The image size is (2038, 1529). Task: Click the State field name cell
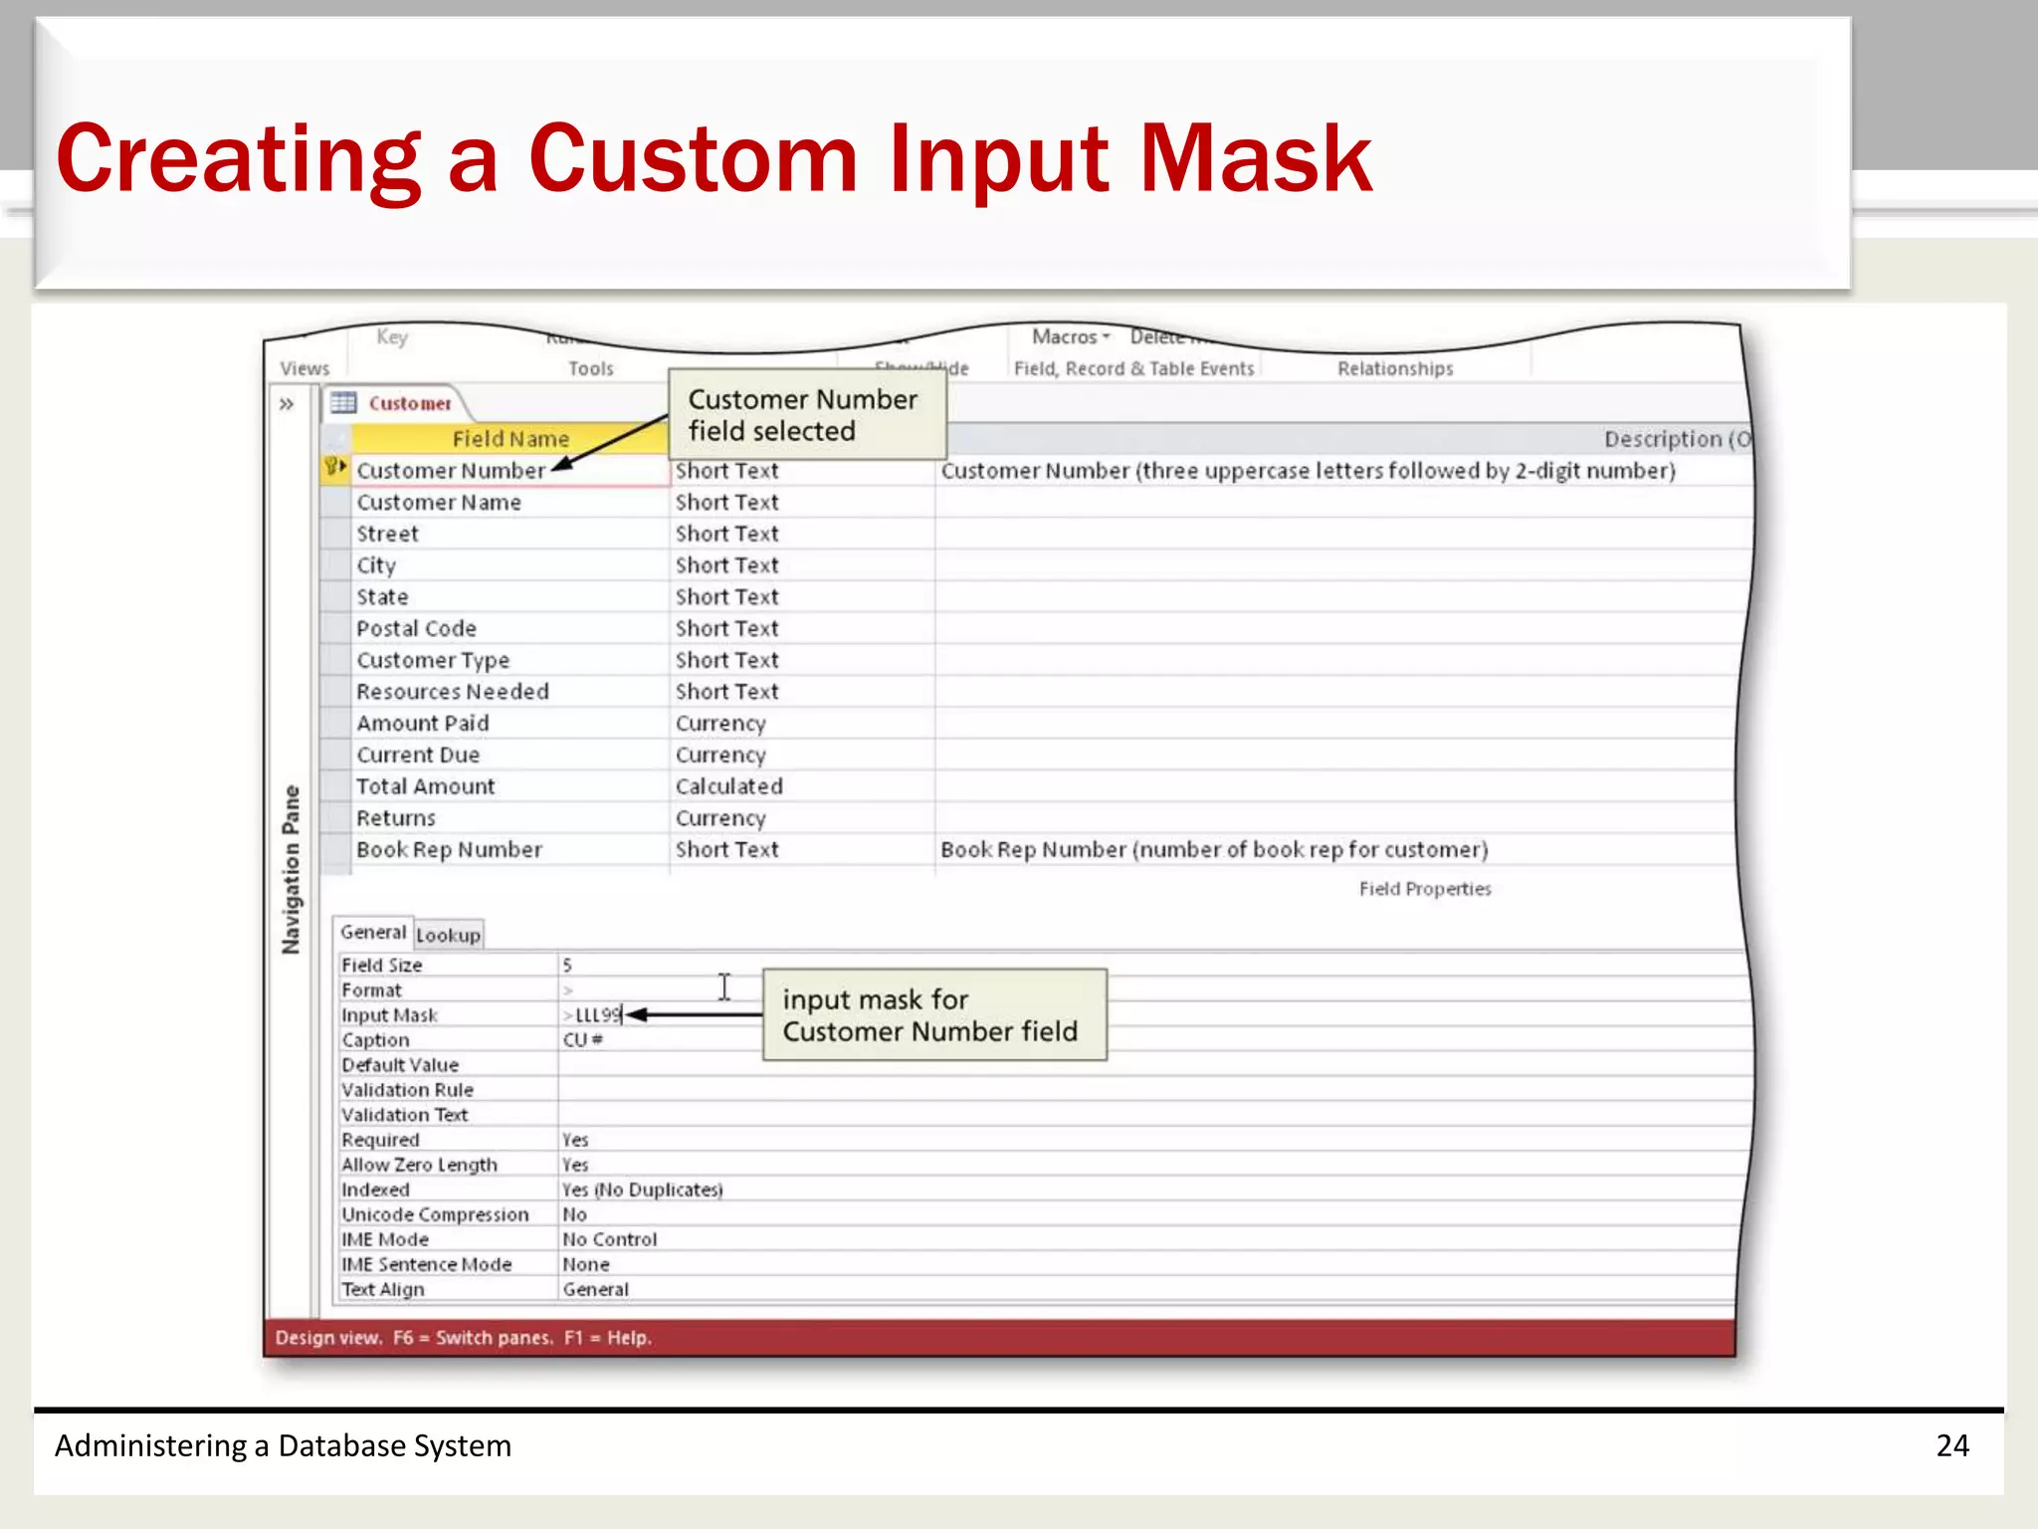click(510, 597)
